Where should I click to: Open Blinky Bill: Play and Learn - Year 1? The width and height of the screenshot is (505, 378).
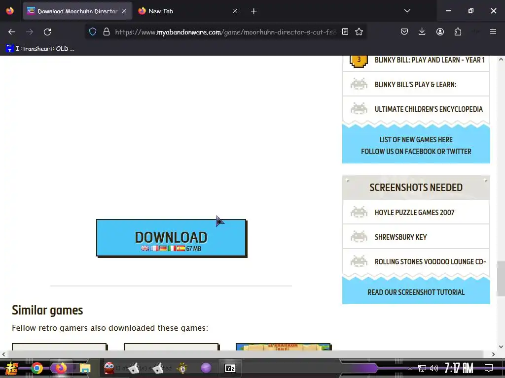point(430,60)
